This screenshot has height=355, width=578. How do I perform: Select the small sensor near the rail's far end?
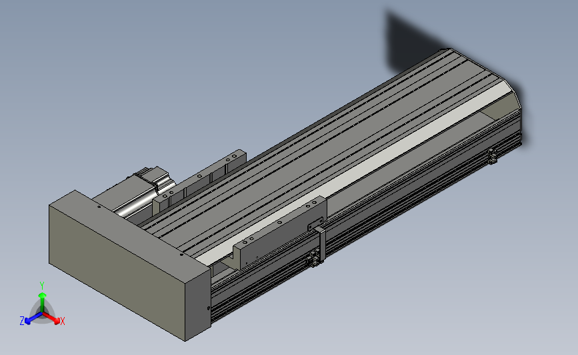click(x=492, y=156)
